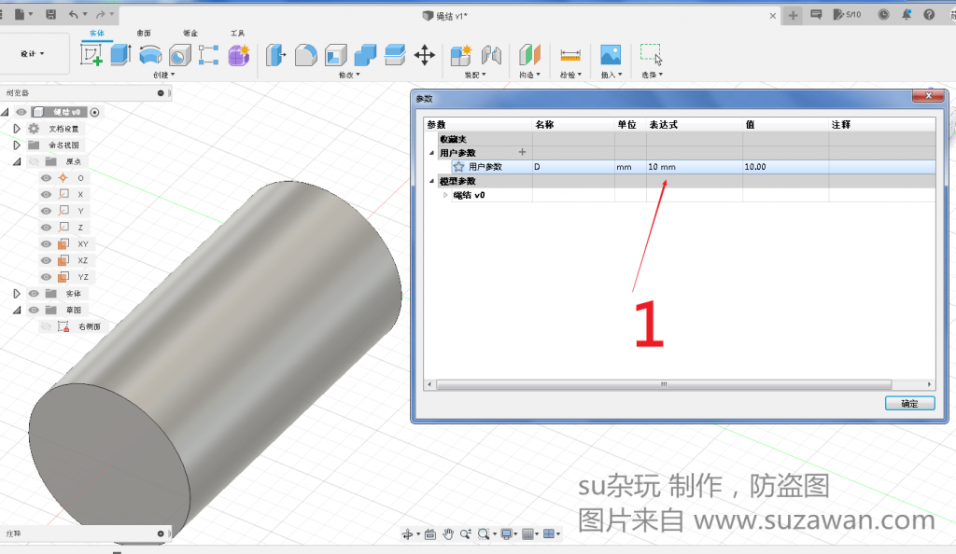This screenshot has width=956, height=554.
Task: Open the job status clock icon
Action: coord(883,15)
